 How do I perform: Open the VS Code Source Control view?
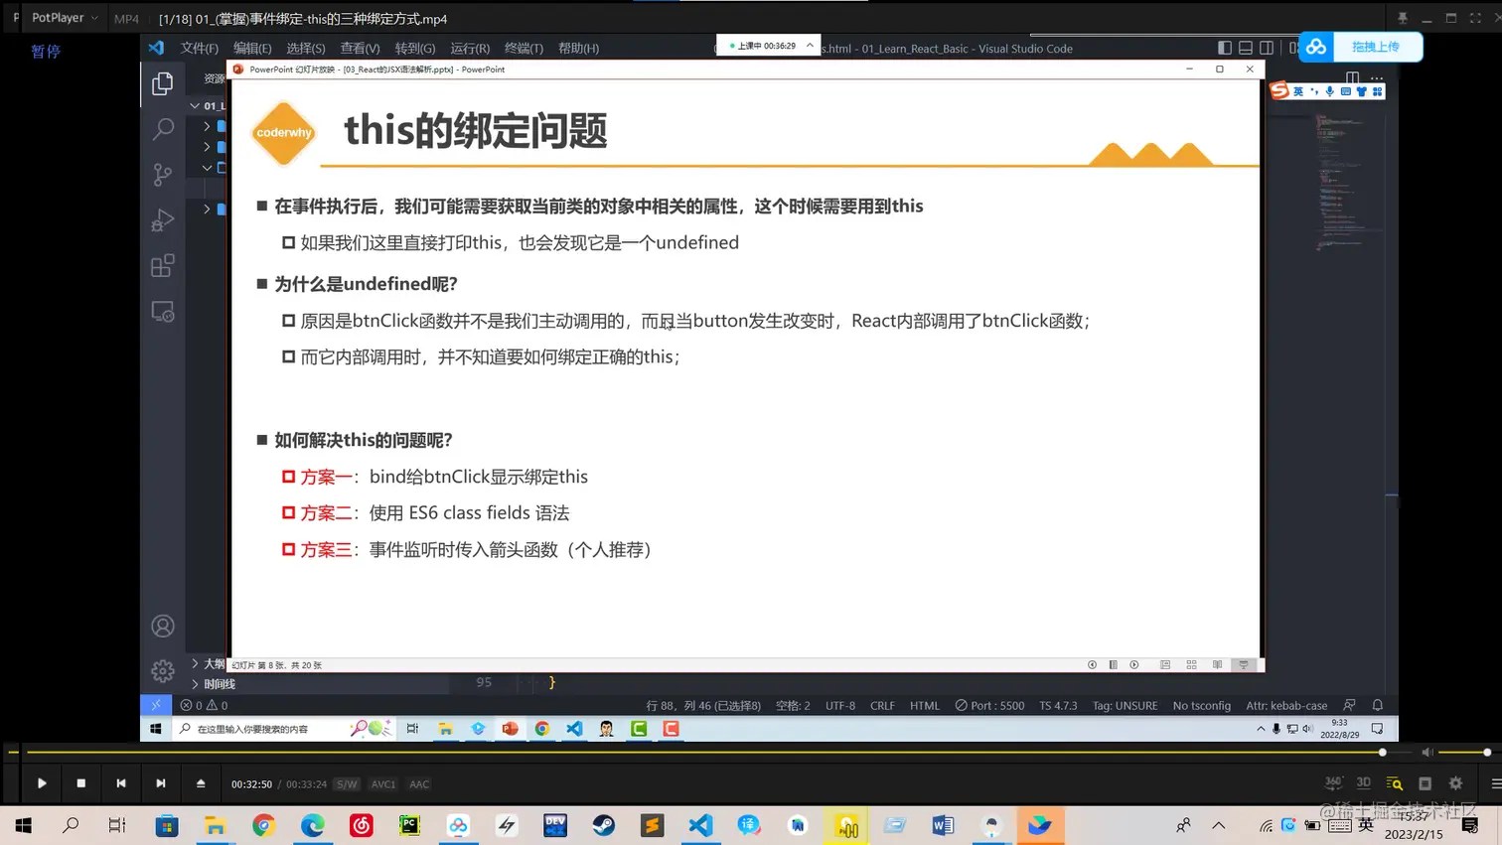pos(163,175)
